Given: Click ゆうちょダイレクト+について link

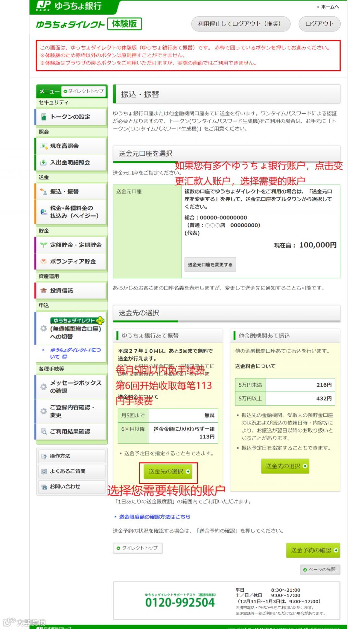Looking at the screenshot, I should point(75,353).
